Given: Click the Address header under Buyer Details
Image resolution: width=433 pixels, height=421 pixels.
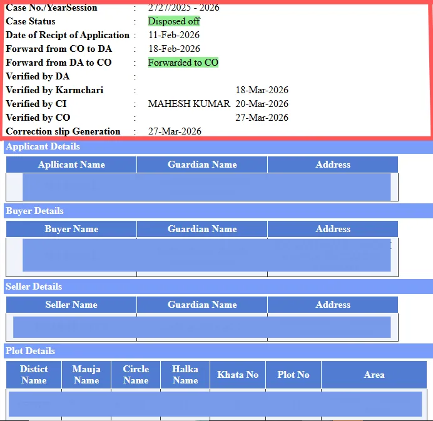Looking at the screenshot, I should tap(333, 229).
